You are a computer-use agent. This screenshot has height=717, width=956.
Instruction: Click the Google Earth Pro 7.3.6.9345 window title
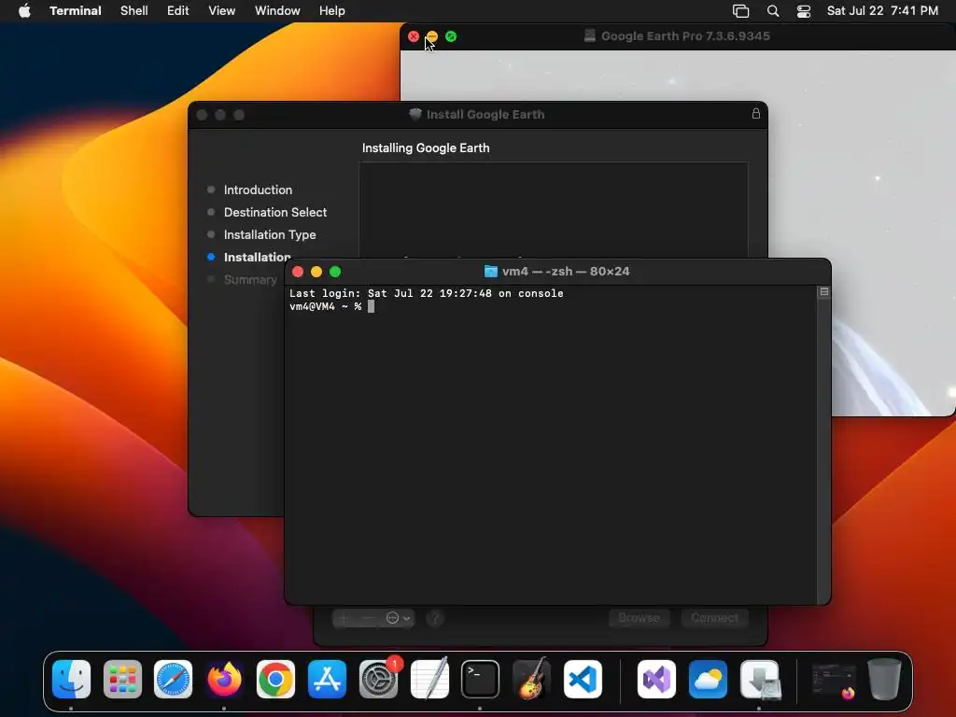pyautogui.click(x=685, y=36)
